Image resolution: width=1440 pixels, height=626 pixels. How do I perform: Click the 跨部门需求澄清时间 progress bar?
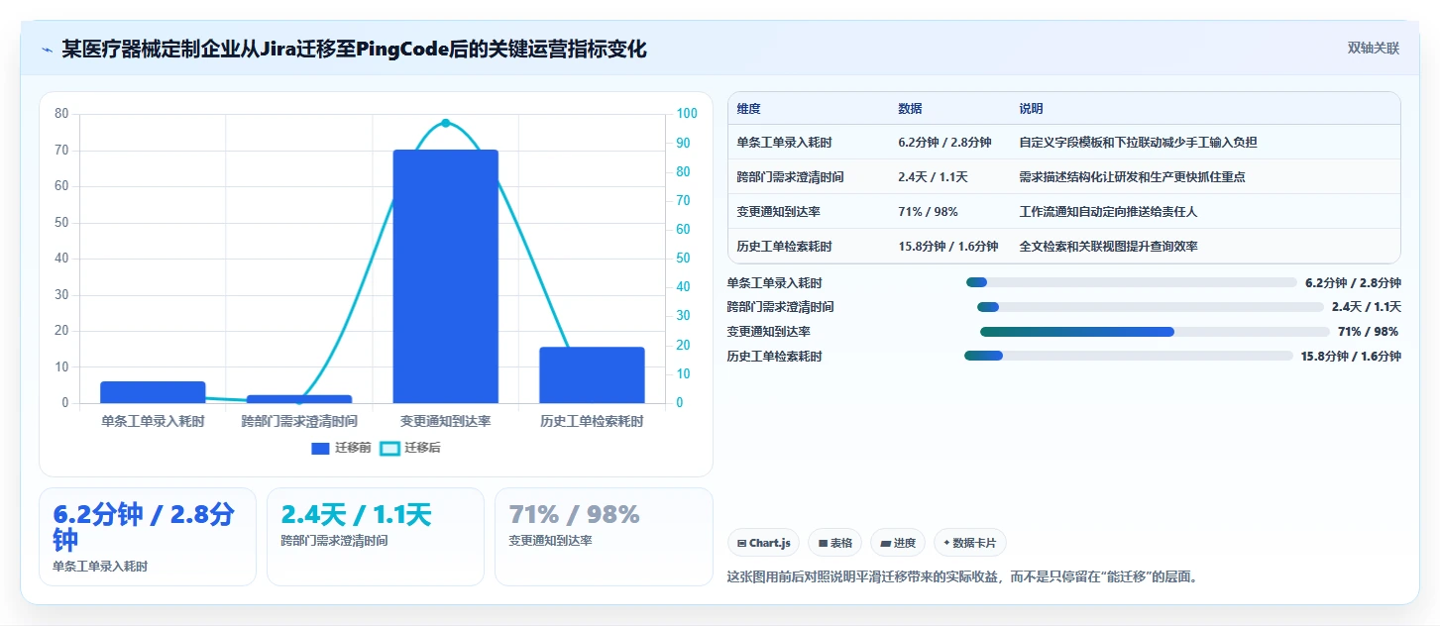click(x=1150, y=307)
